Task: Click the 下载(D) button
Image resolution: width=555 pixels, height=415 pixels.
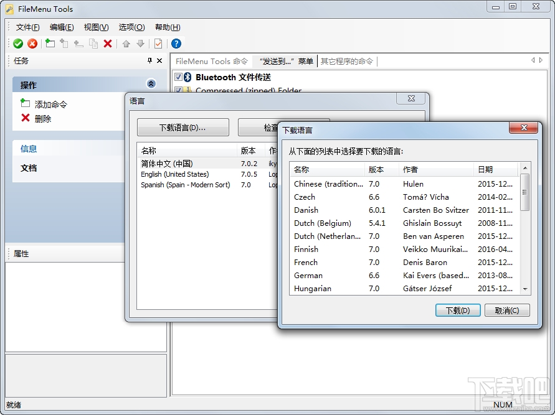Action: pyautogui.click(x=458, y=310)
